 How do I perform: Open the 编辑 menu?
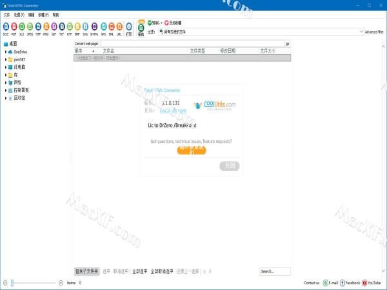pyautogui.click(x=32, y=15)
